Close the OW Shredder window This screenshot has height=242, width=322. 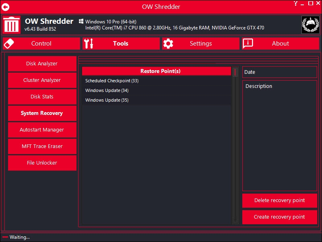[x=318, y=3]
